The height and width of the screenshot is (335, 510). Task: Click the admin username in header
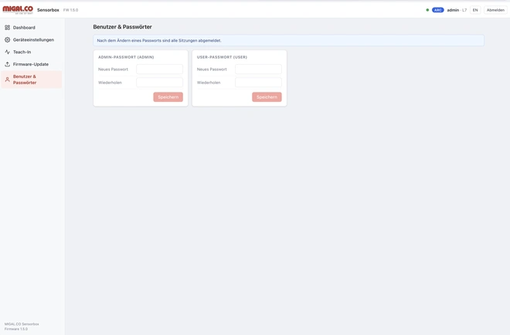click(x=453, y=10)
